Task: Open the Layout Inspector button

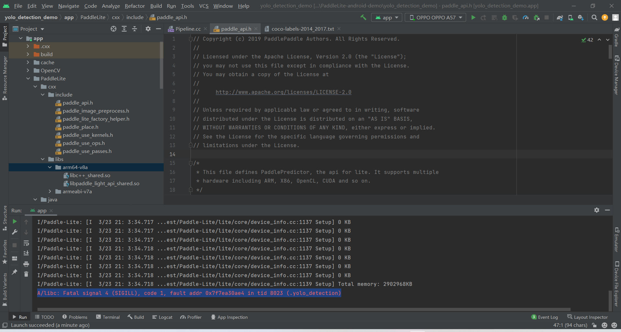Action: [587, 317]
